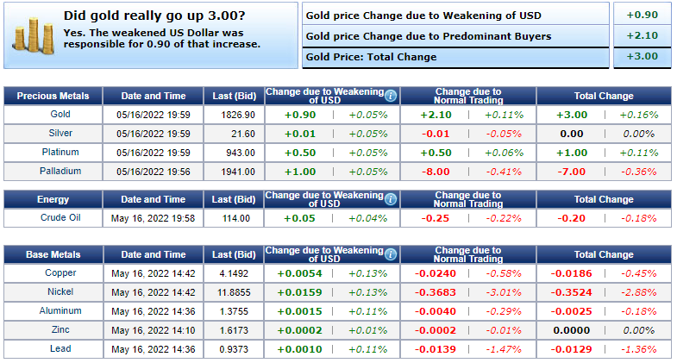Click the Base Metals header cell

[53, 255]
